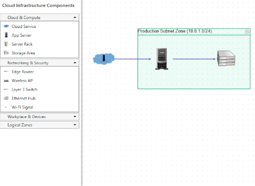This screenshot has width=255, height=186.
Task: Select the Storage Area icon in palette
Action: (x=6, y=53)
